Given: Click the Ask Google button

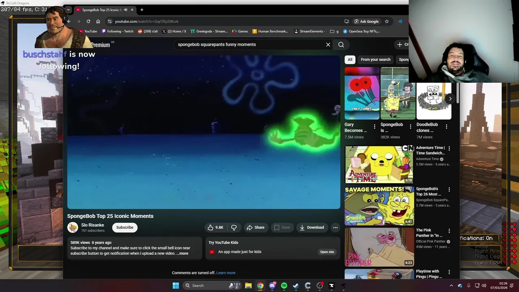Looking at the screenshot, I should coord(366,21).
